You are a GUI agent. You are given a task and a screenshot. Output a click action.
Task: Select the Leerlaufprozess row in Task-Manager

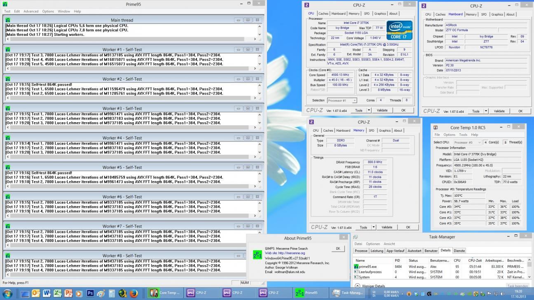[440, 272]
